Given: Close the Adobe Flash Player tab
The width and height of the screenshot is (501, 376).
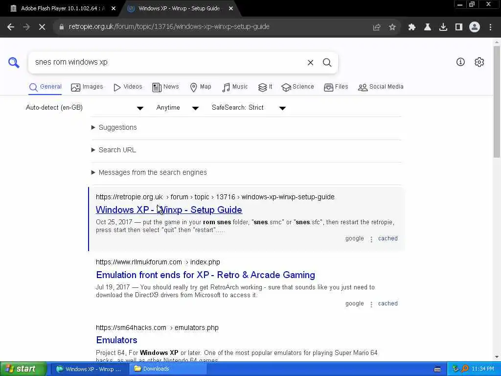Looking at the screenshot, I should [x=114, y=9].
